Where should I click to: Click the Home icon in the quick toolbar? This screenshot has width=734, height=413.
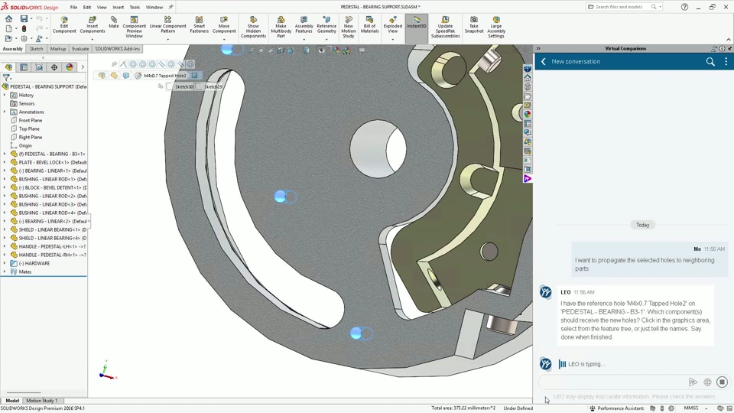[x=8, y=18]
